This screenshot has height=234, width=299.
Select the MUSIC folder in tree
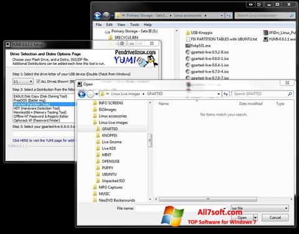102,193
